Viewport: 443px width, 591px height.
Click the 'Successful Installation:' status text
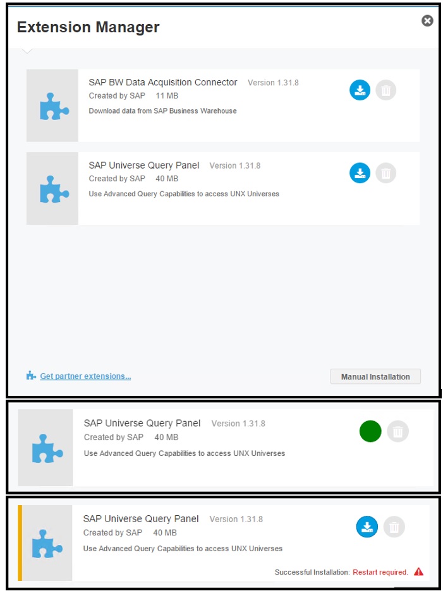[x=312, y=572]
